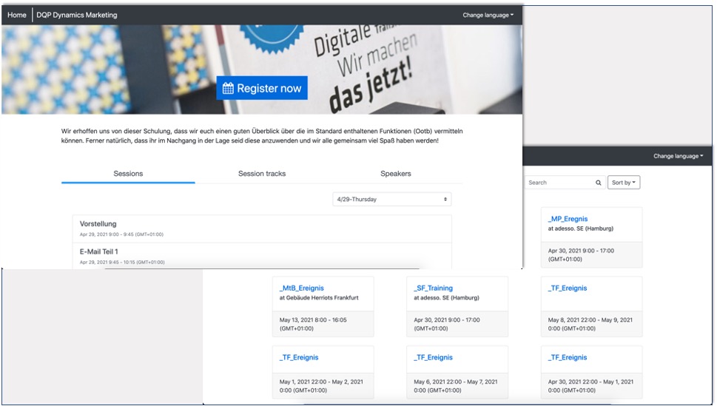Open Change language menu beside DQP Dynamics Marketing
This screenshot has height=406, width=717.
tap(488, 15)
